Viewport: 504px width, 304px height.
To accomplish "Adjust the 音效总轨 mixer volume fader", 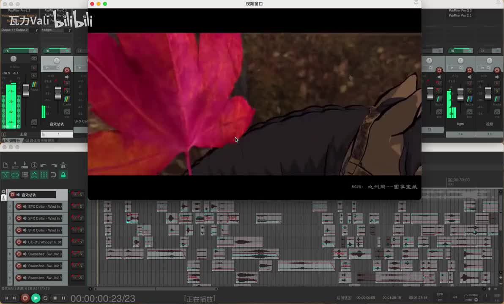I will tap(58, 92).
